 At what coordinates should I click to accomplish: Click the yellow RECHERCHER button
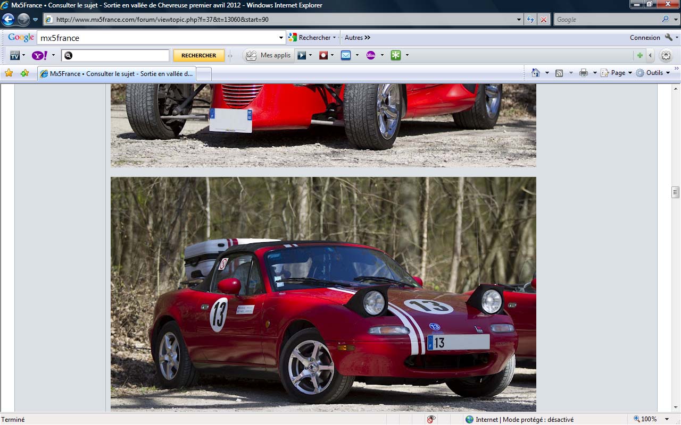pyautogui.click(x=198, y=55)
